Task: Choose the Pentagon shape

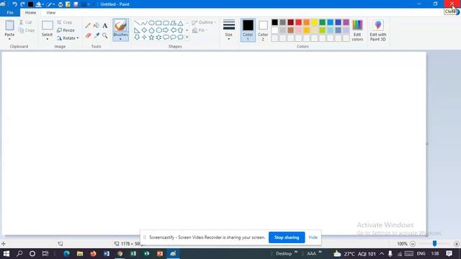Action: coord(151,30)
